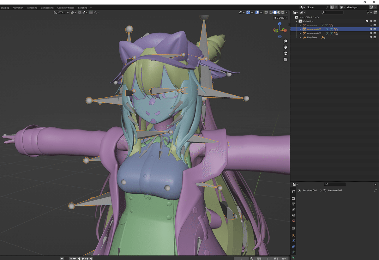The image size is (379, 260).
Task: Open the pivot point dropdown
Action: coord(73,12)
